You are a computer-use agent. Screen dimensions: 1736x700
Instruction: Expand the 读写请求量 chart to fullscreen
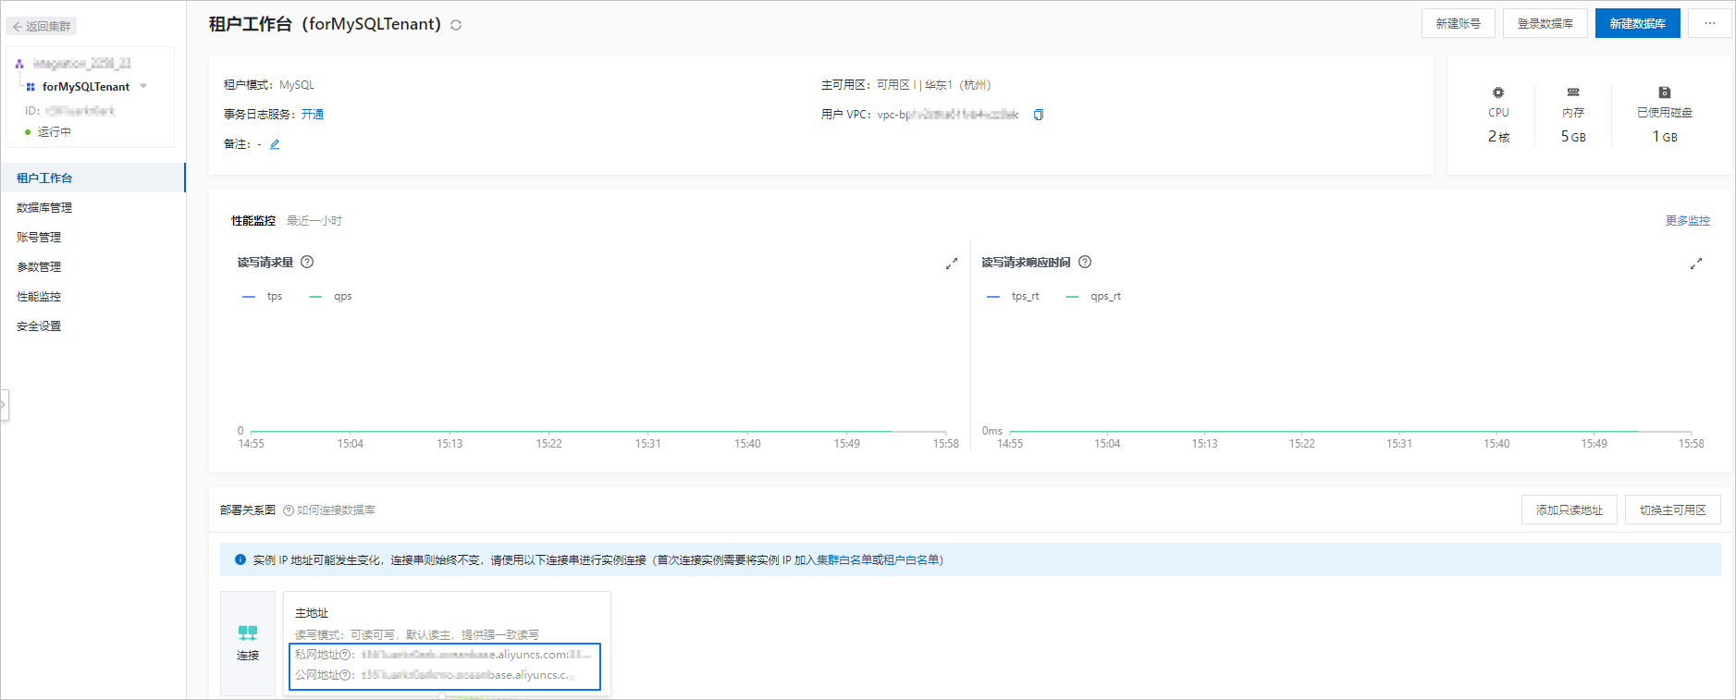951,264
